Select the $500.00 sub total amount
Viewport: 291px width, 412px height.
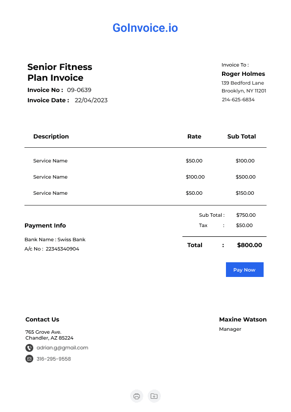click(x=246, y=177)
